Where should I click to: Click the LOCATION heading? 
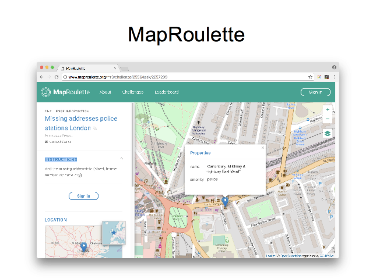(x=56, y=220)
